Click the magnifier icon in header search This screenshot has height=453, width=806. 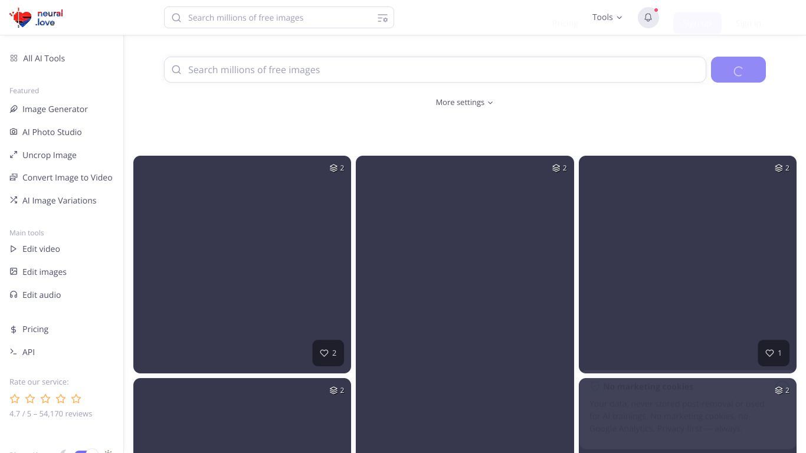point(176,18)
